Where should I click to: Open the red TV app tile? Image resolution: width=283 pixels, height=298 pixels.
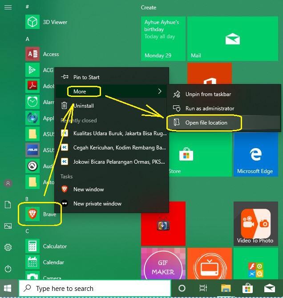click(x=163, y=226)
